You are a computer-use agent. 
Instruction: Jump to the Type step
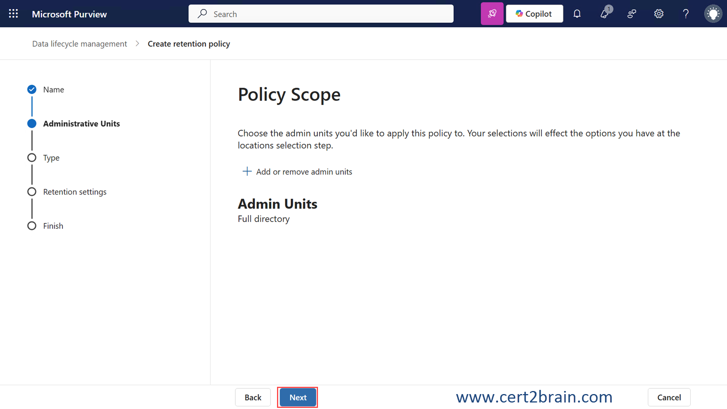tap(51, 158)
